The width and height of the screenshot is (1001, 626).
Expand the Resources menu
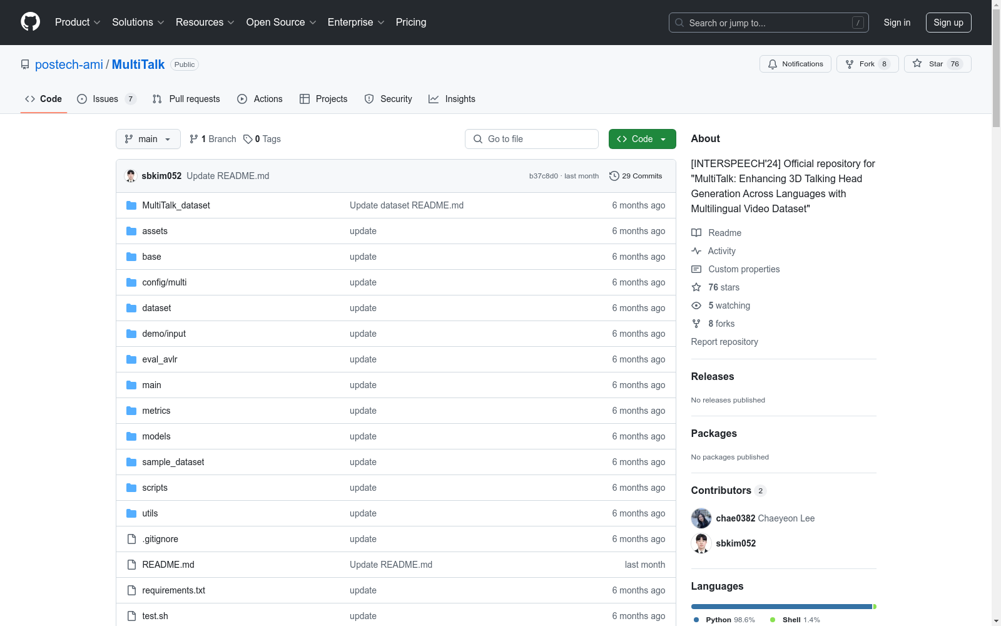[205, 22]
